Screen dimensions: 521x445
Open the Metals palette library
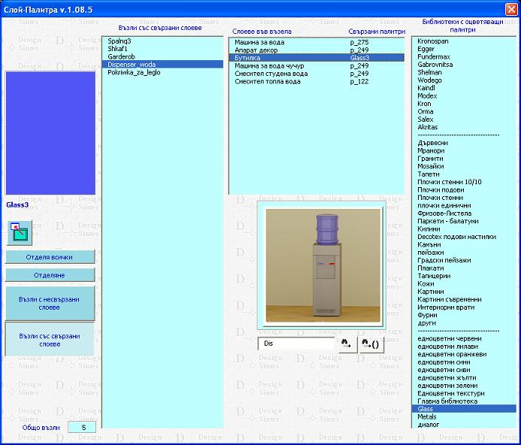427,416
